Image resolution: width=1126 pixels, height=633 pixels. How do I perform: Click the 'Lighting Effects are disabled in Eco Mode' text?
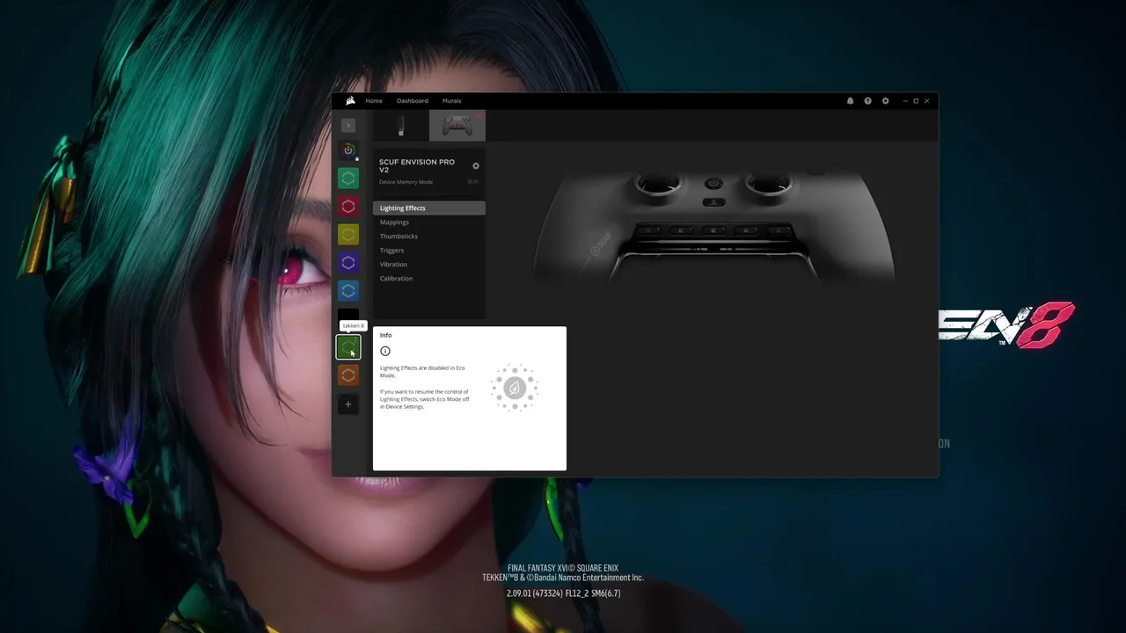point(422,371)
